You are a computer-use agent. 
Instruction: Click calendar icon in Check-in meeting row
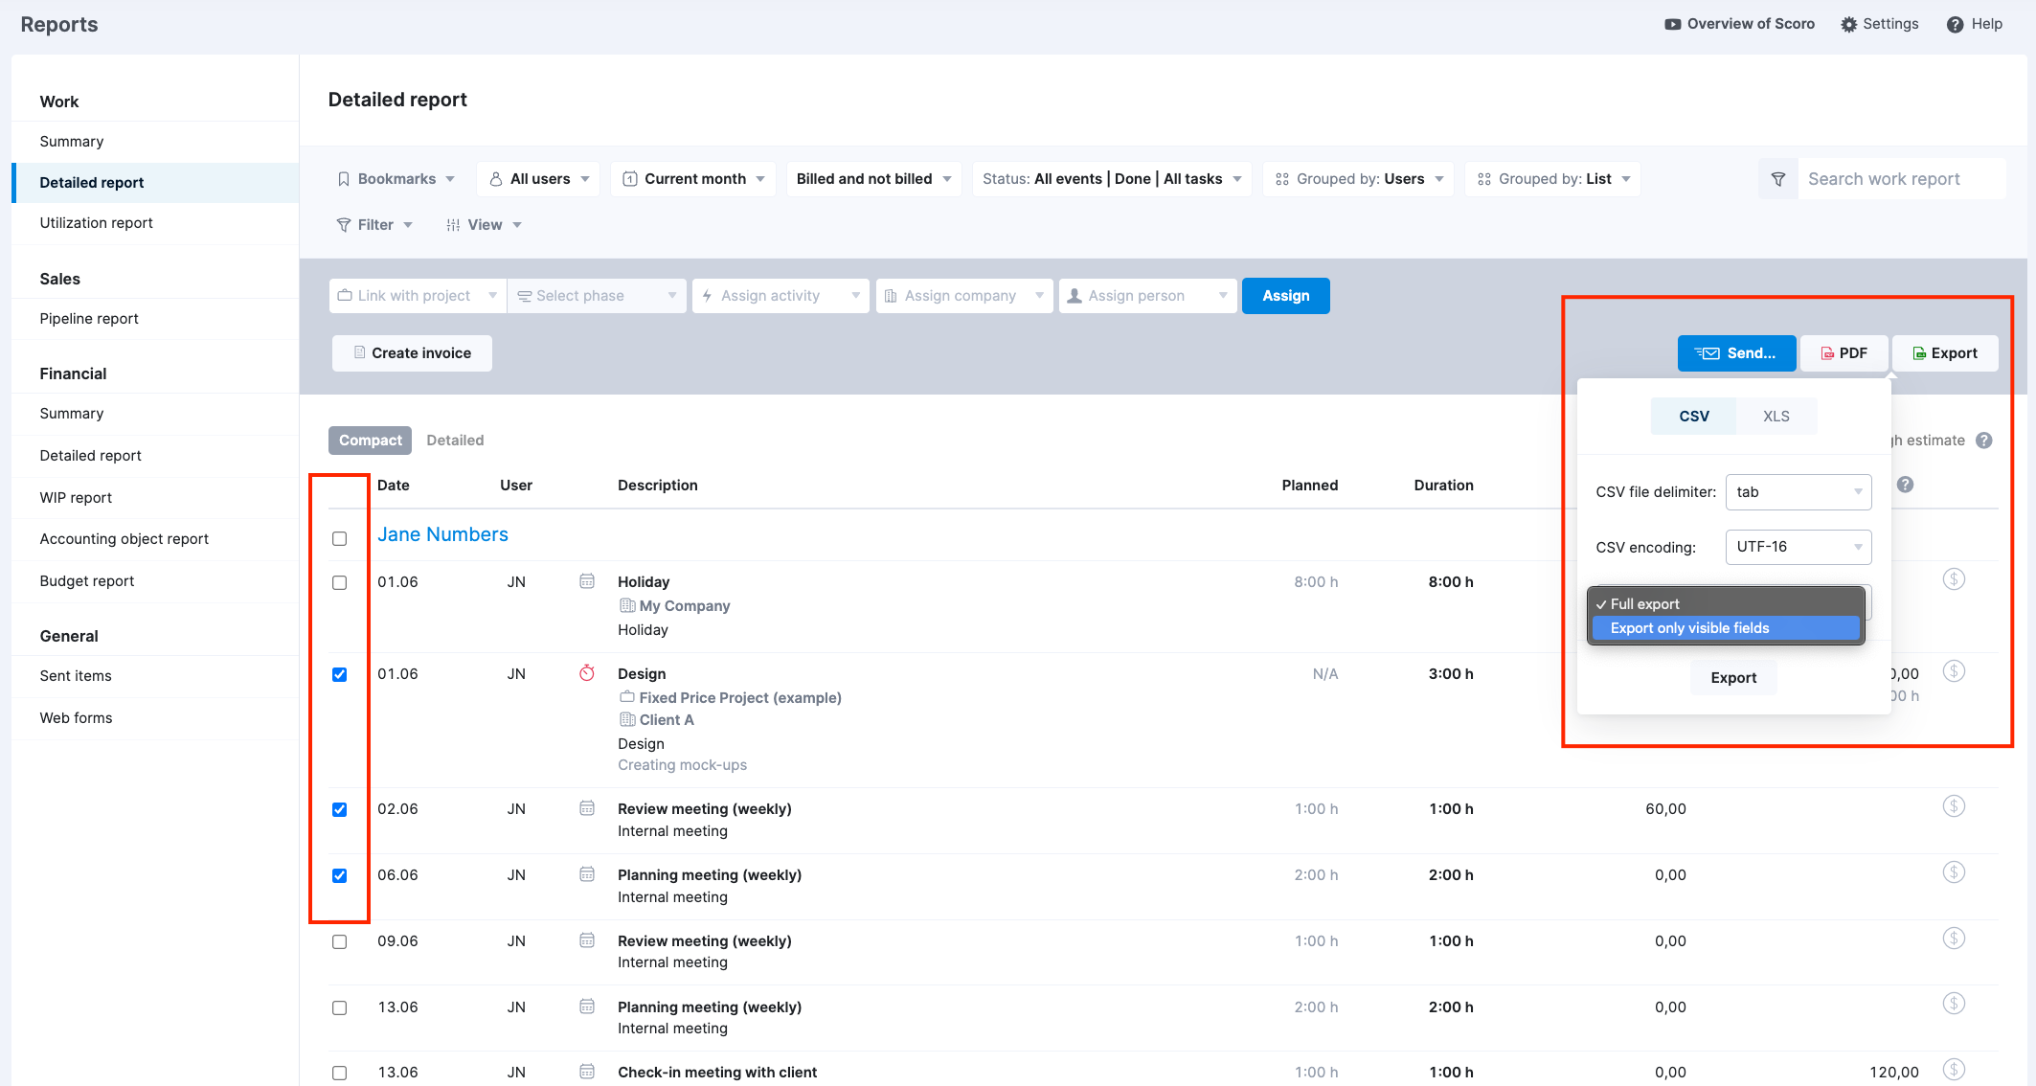pos(587,1072)
